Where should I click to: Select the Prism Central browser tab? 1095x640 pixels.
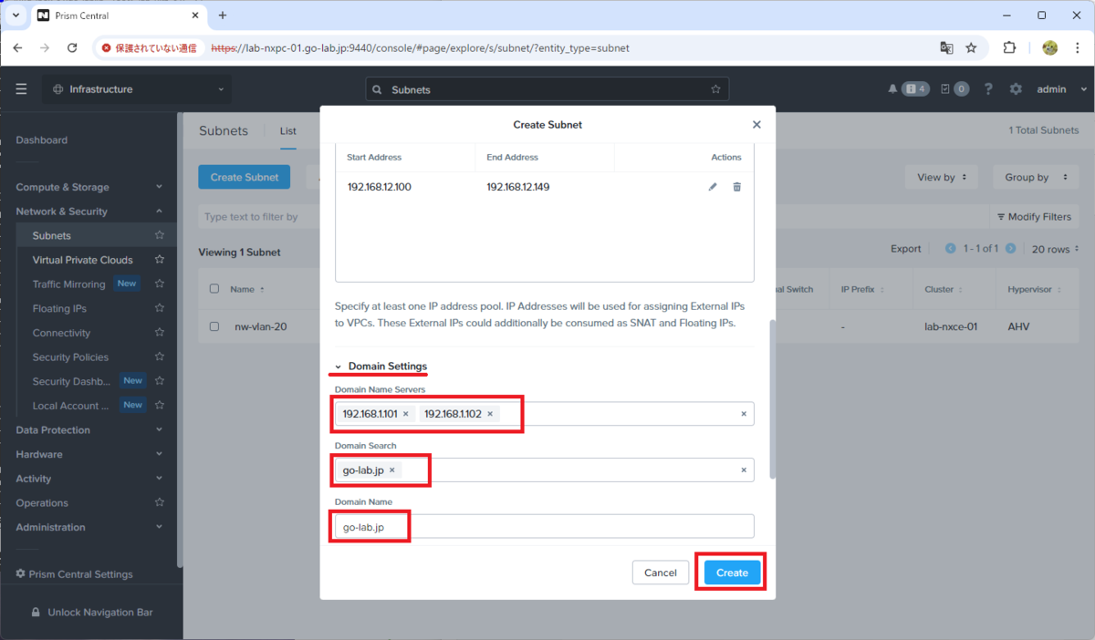119,15
